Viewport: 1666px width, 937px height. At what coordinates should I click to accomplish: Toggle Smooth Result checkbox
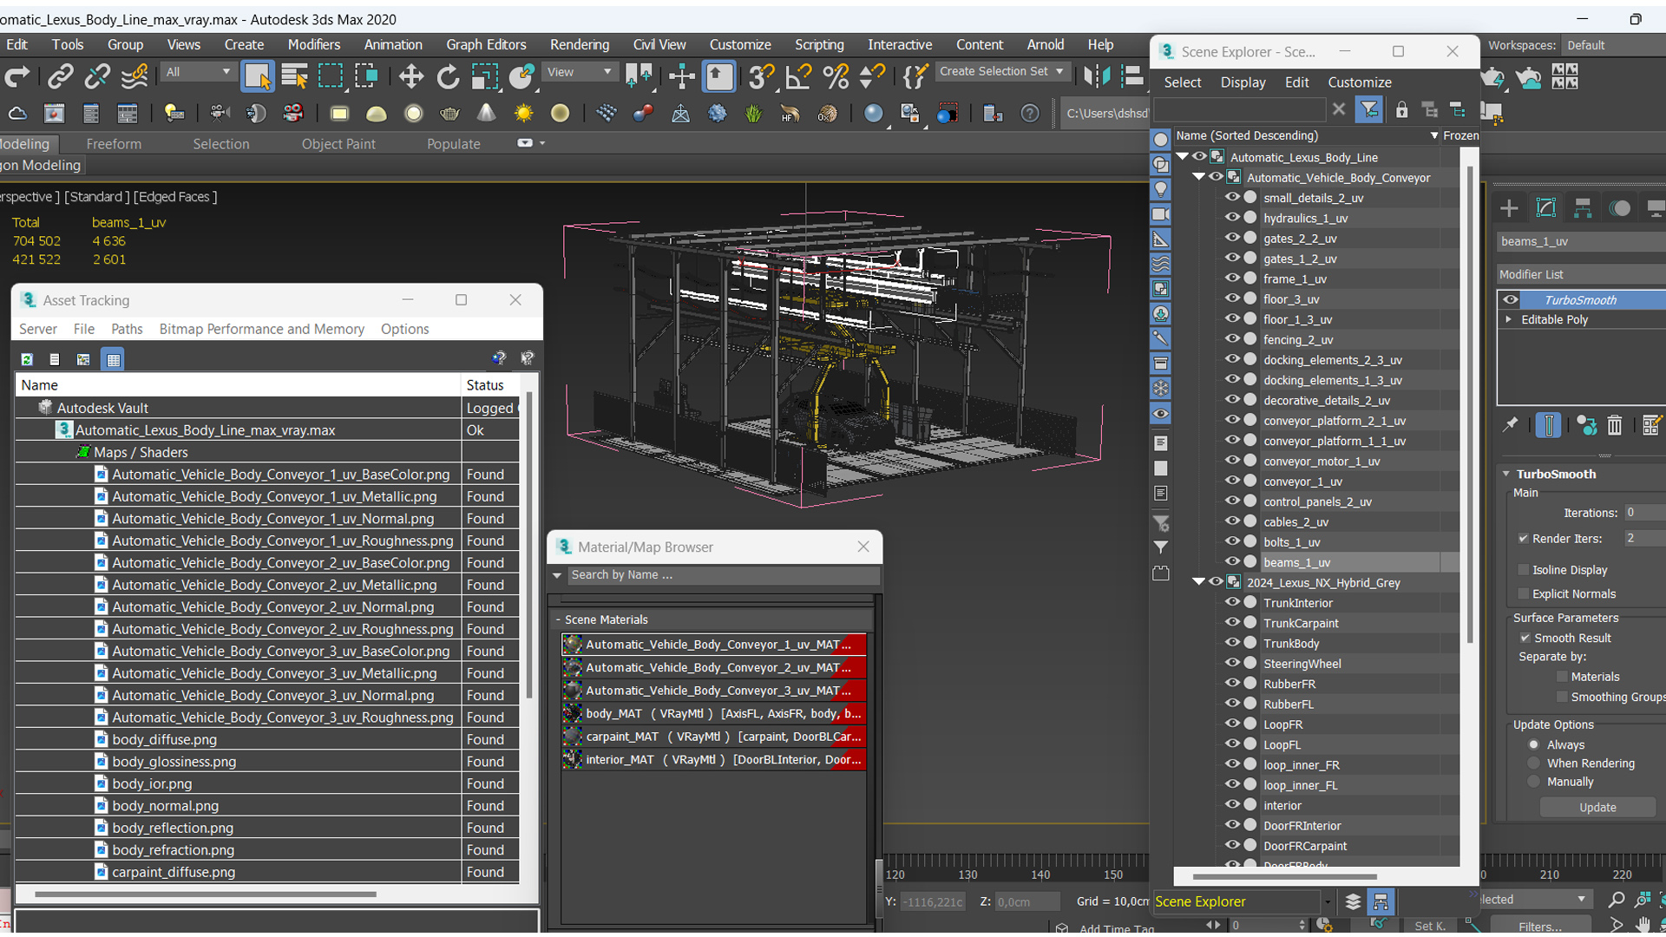[1525, 638]
